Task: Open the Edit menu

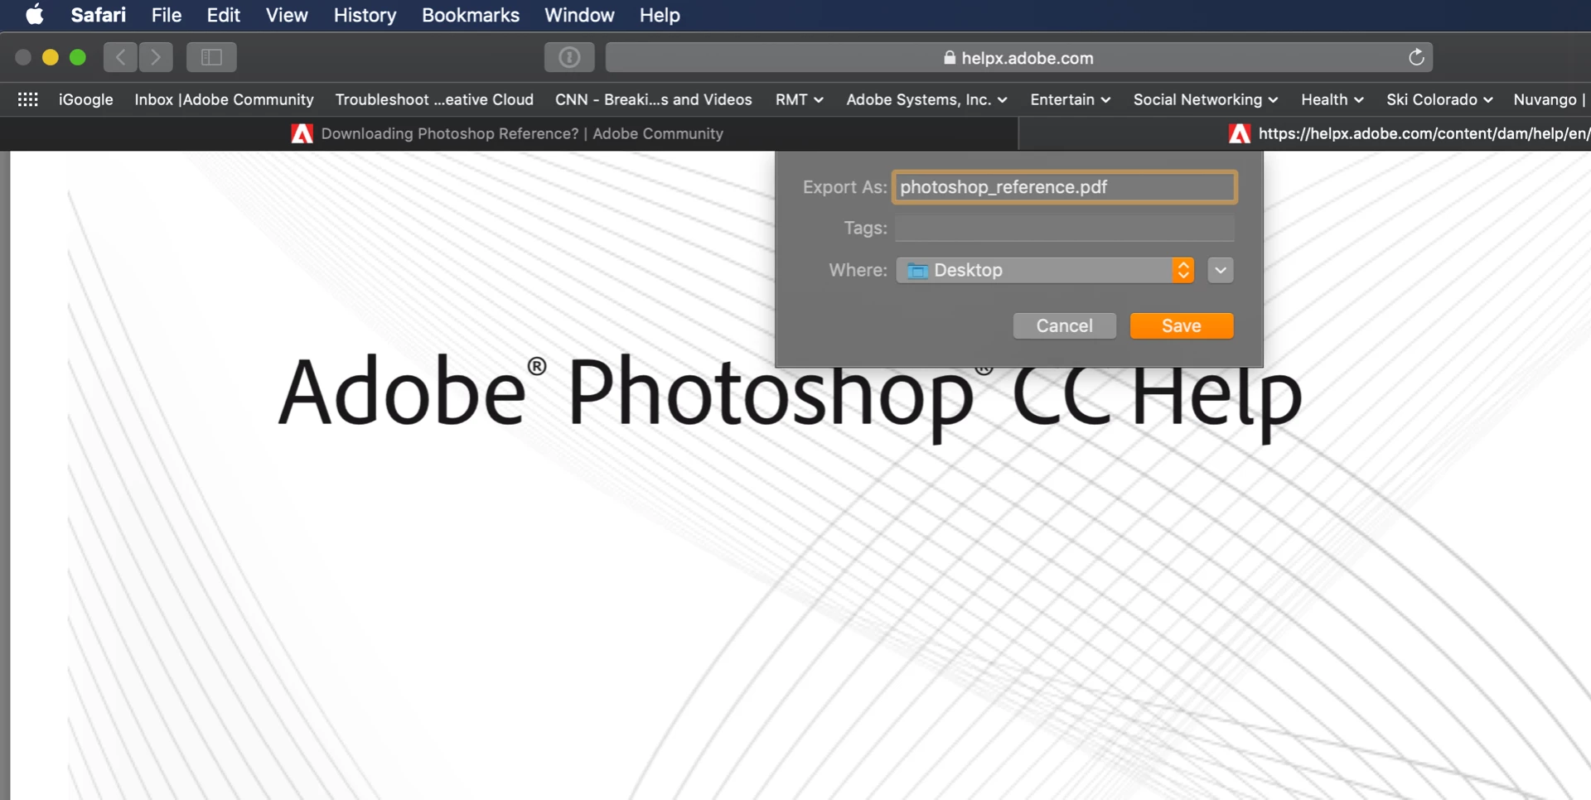Action: (x=223, y=15)
